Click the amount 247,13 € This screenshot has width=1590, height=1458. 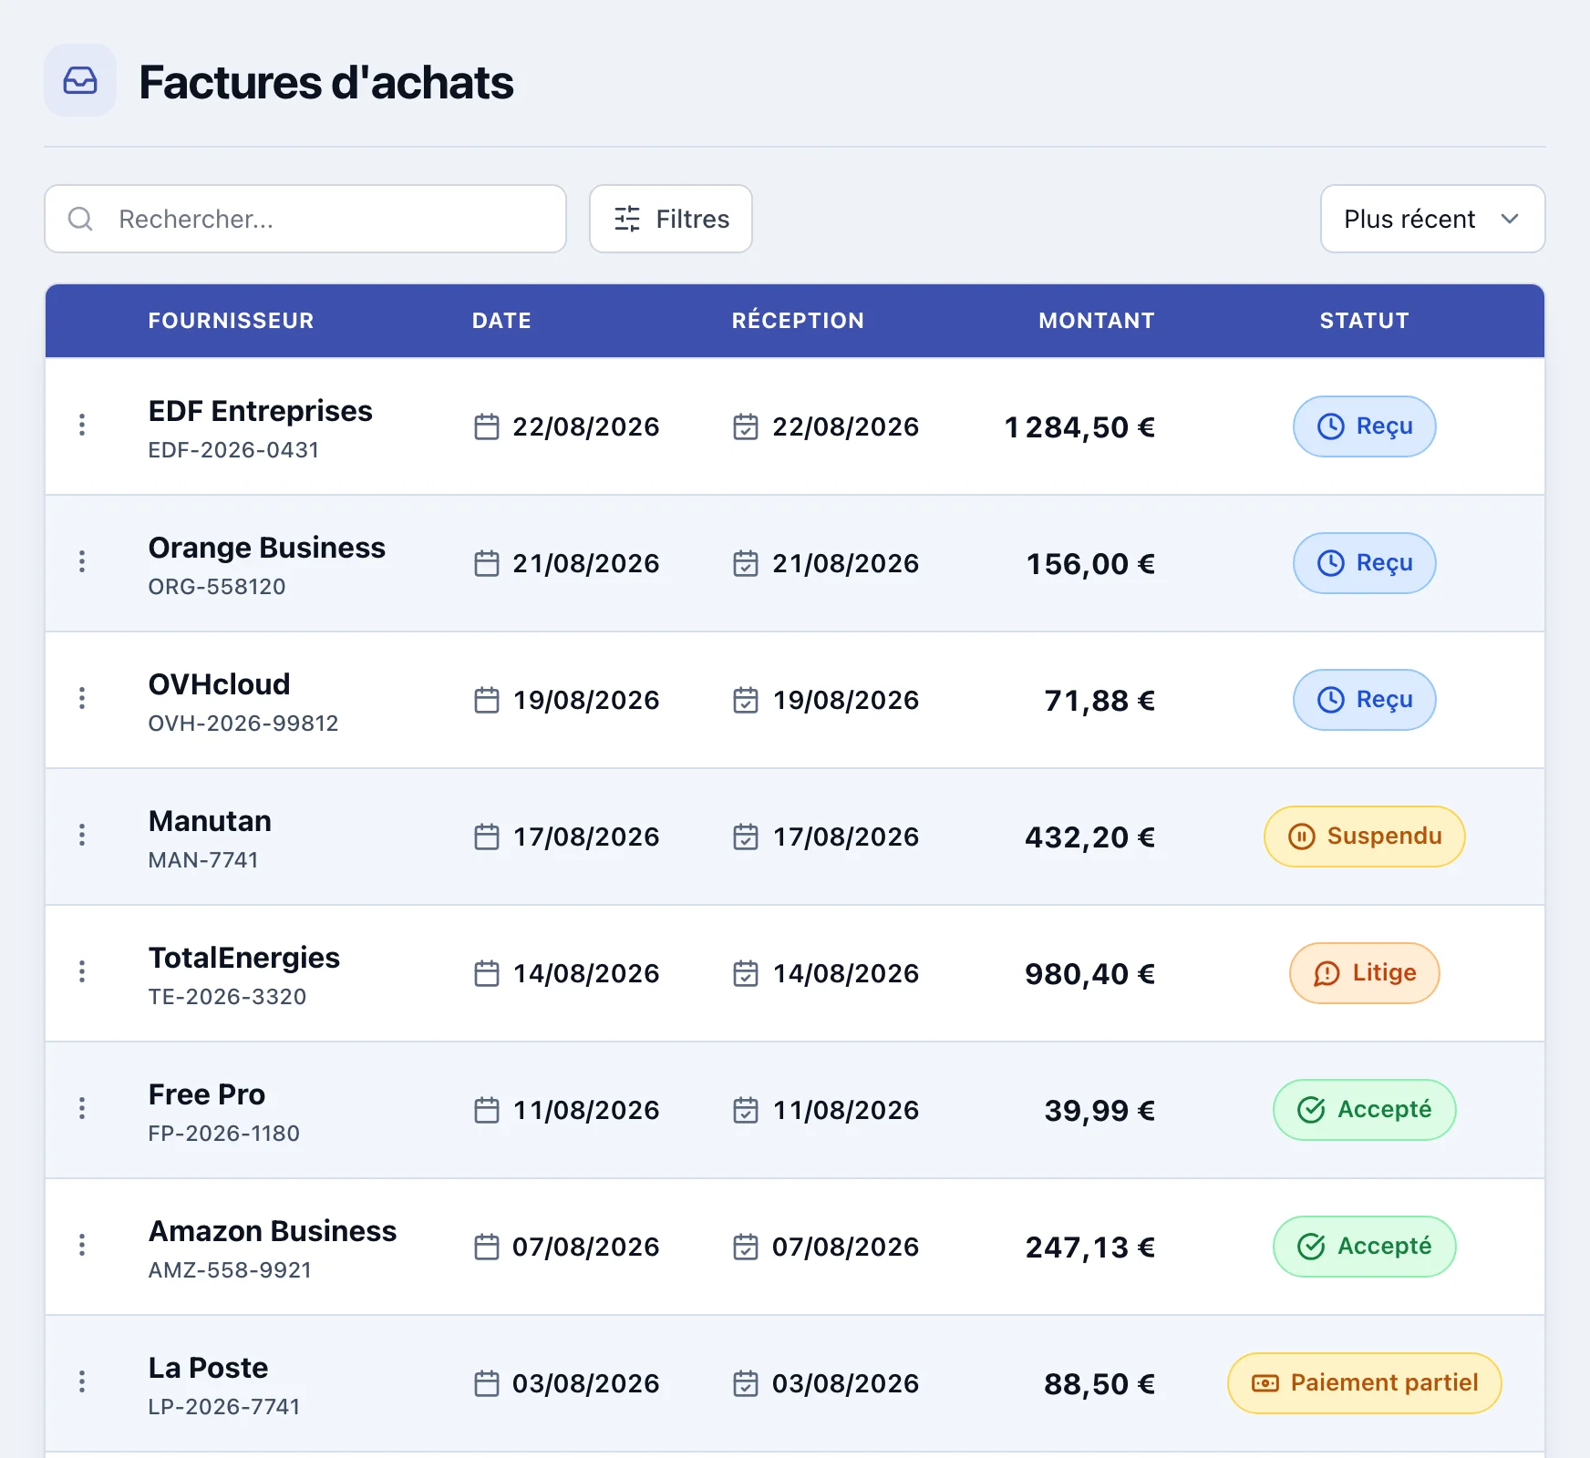point(1090,1248)
